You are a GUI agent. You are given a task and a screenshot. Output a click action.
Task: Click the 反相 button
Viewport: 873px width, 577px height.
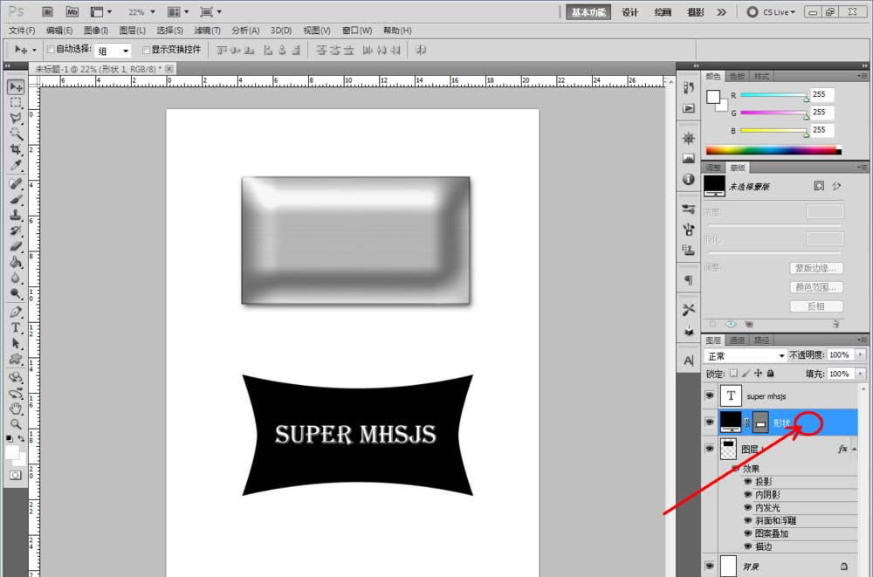coord(816,306)
